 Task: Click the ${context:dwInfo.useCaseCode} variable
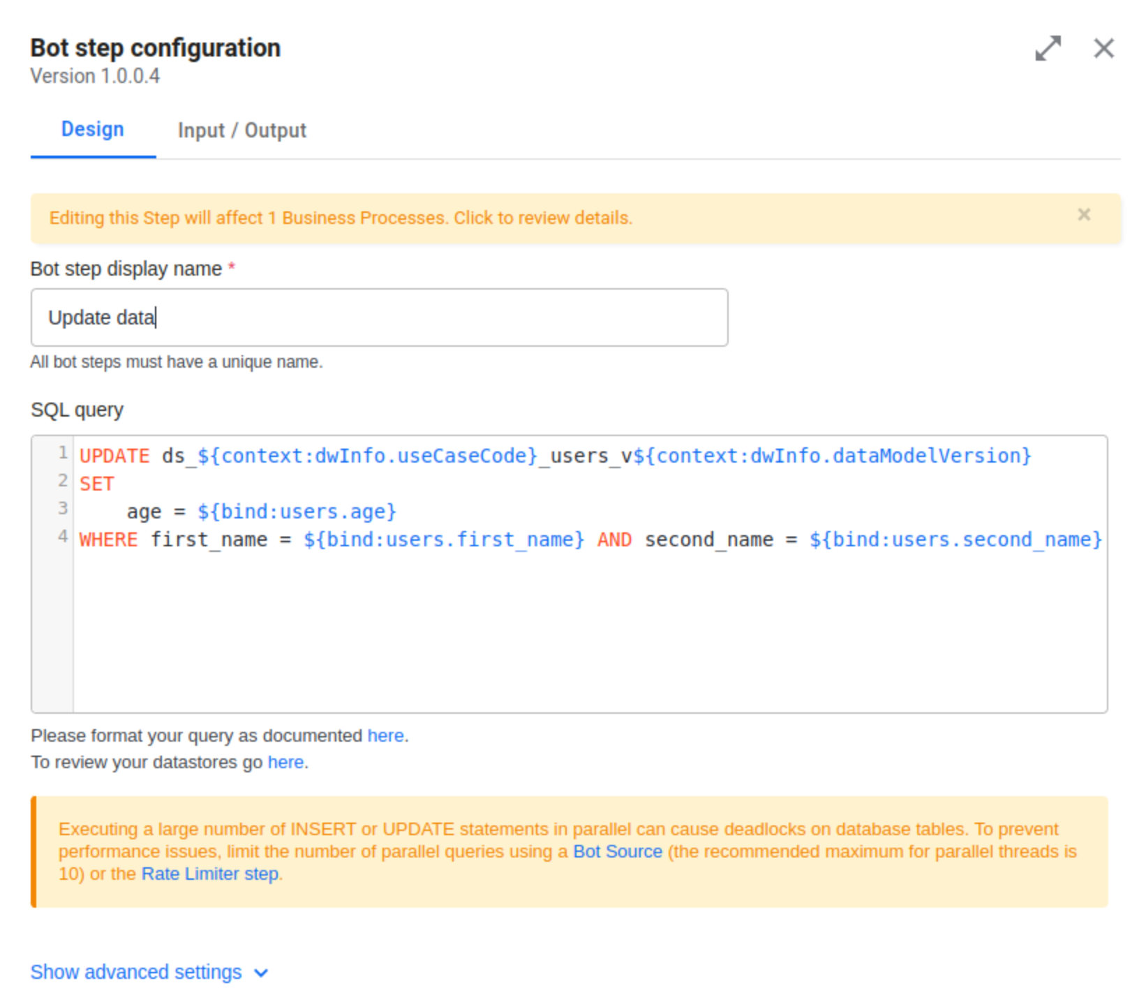coord(368,456)
